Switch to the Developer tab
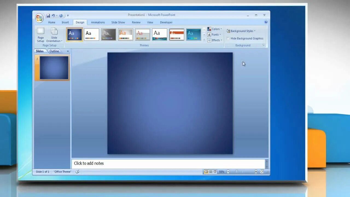Viewport: 350px width, 197px height. coord(166,22)
